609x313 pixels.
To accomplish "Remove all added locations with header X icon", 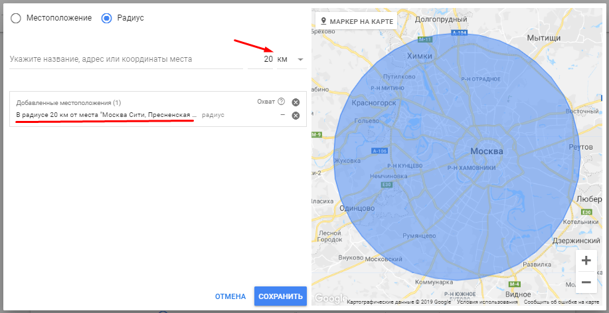I will (296, 102).
